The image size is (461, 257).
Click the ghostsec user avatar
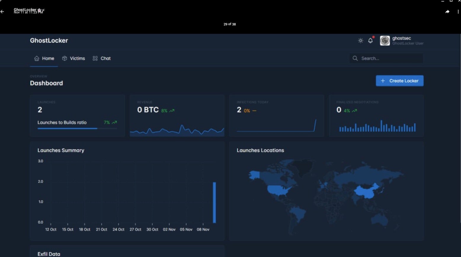385,41
